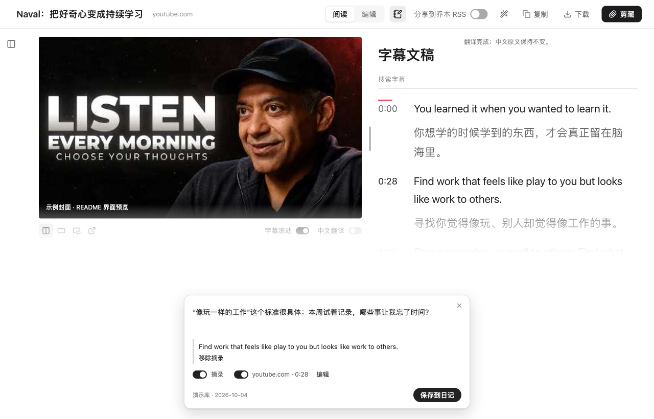Close the journal note popup

[x=459, y=306]
